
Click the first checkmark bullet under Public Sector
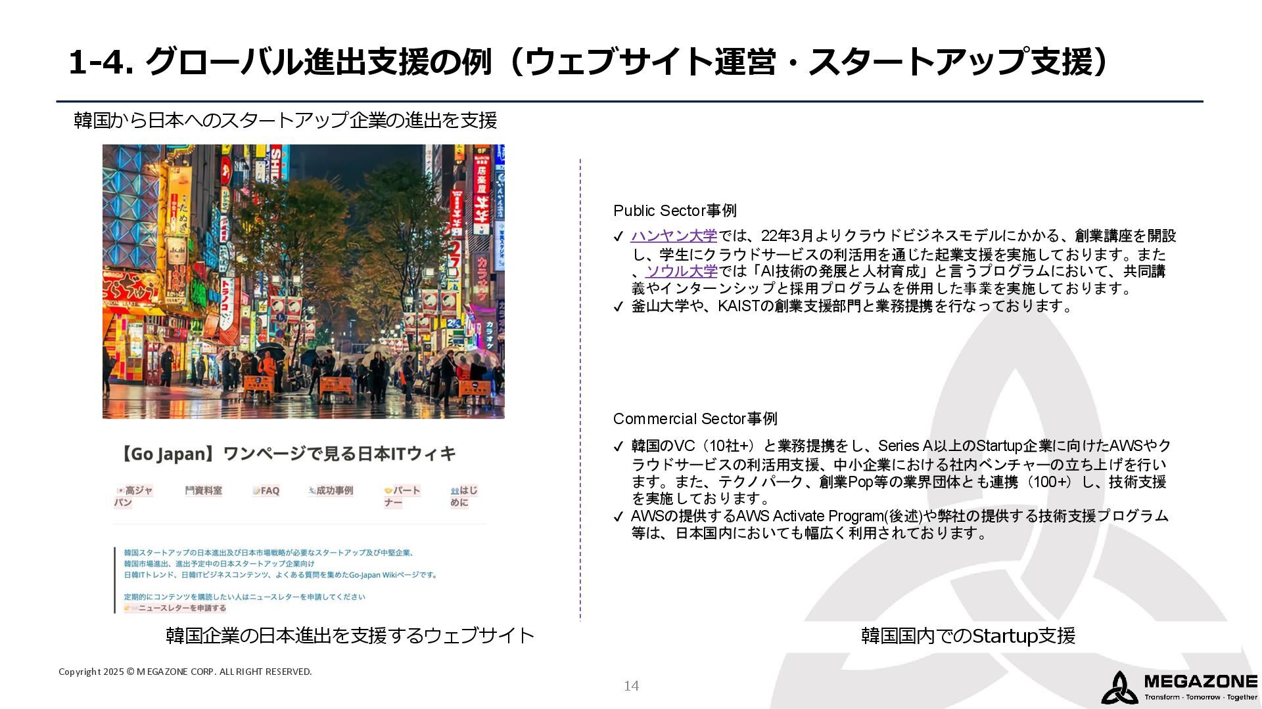coord(618,236)
